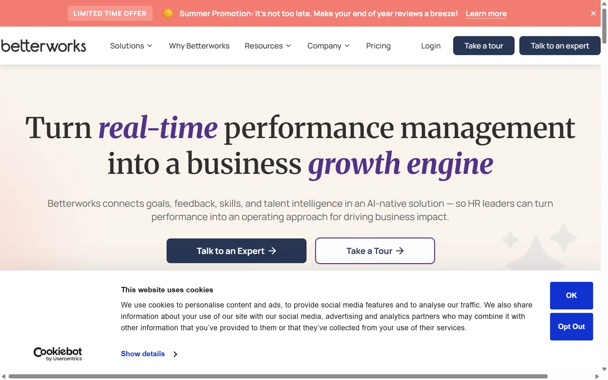The width and height of the screenshot is (608, 380).
Task: Open the Why Betterworks page
Action: coord(199,46)
